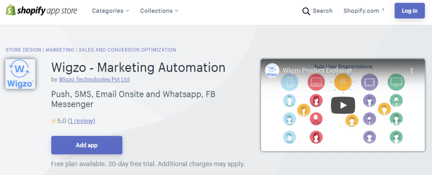Open the Shopify app store logo
Image resolution: width=432 pixels, height=175 pixels.
pos(41,11)
